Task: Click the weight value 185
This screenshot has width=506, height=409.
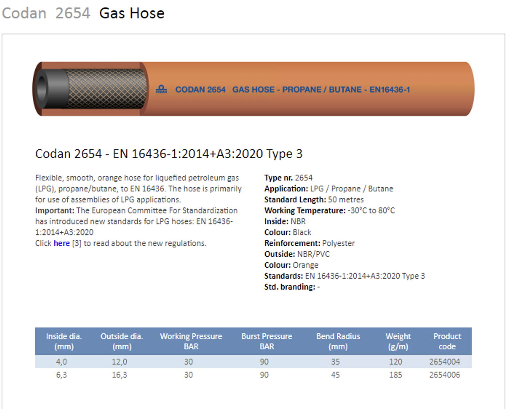Action: coord(395,375)
